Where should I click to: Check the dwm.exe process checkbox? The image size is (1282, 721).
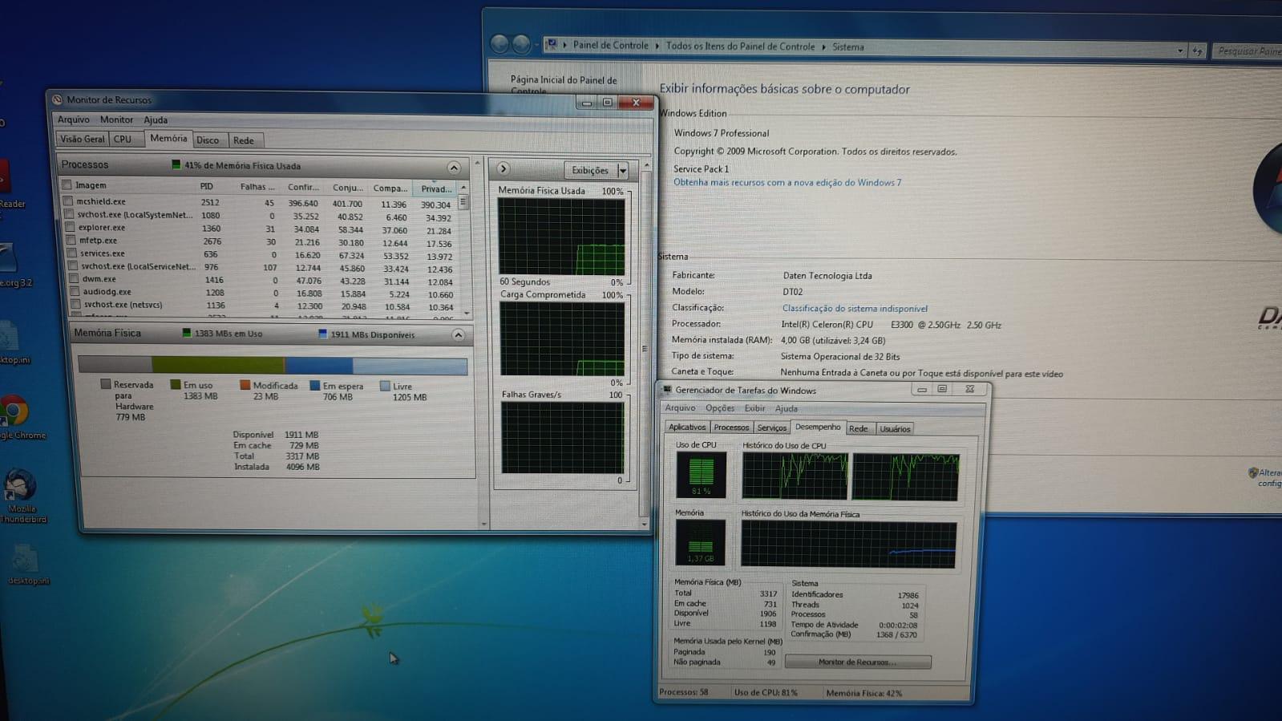click(73, 279)
